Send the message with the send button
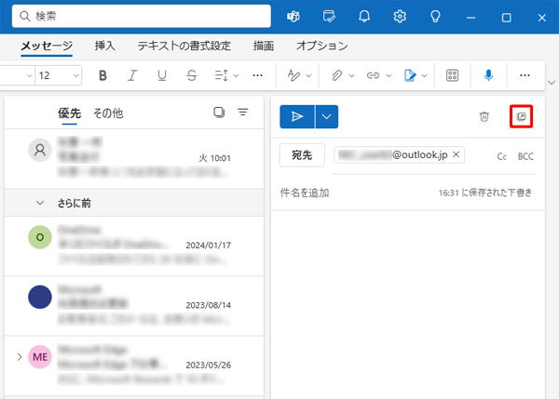The width and height of the screenshot is (559, 399). point(297,117)
